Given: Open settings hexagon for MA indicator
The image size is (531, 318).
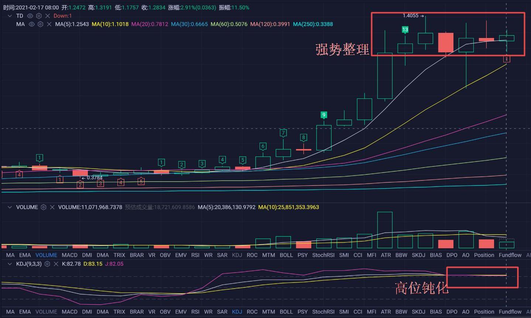Looking at the screenshot, I should tap(40, 24).
